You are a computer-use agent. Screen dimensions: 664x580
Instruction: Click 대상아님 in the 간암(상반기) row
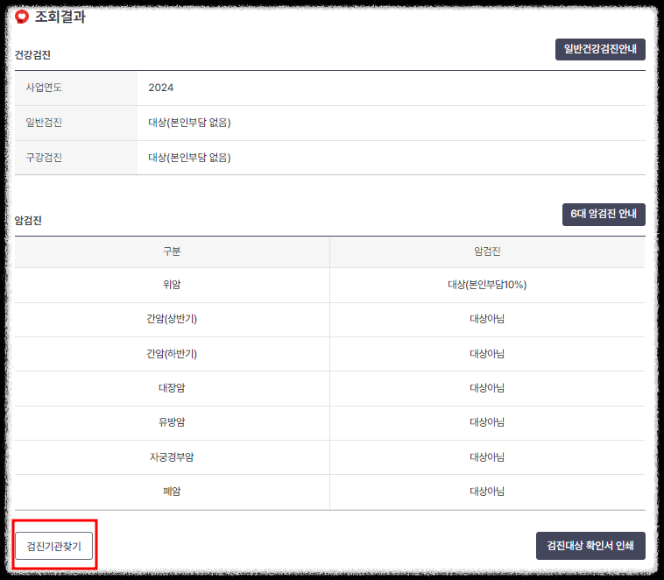(487, 319)
